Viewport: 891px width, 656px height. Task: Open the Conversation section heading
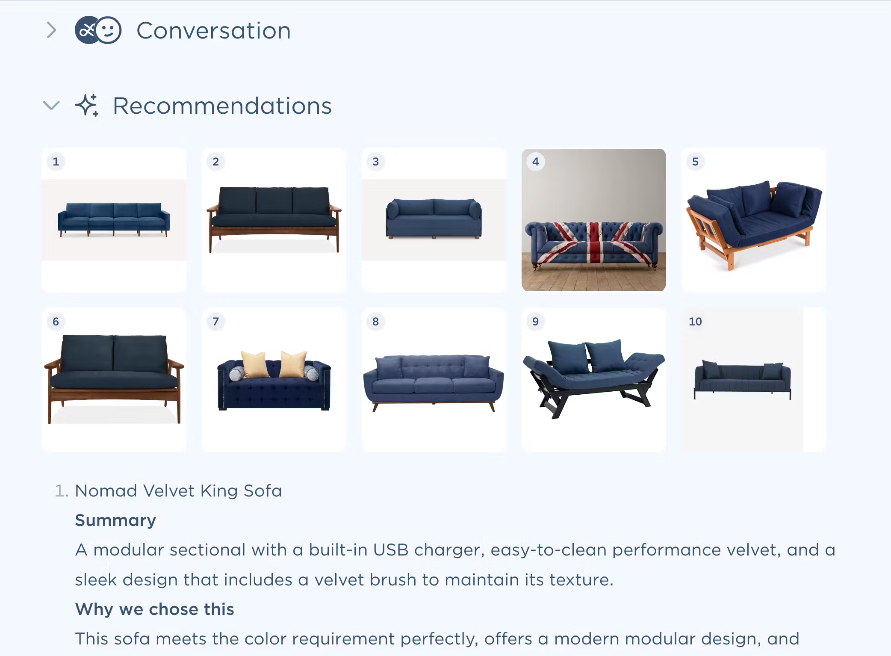point(213,31)
